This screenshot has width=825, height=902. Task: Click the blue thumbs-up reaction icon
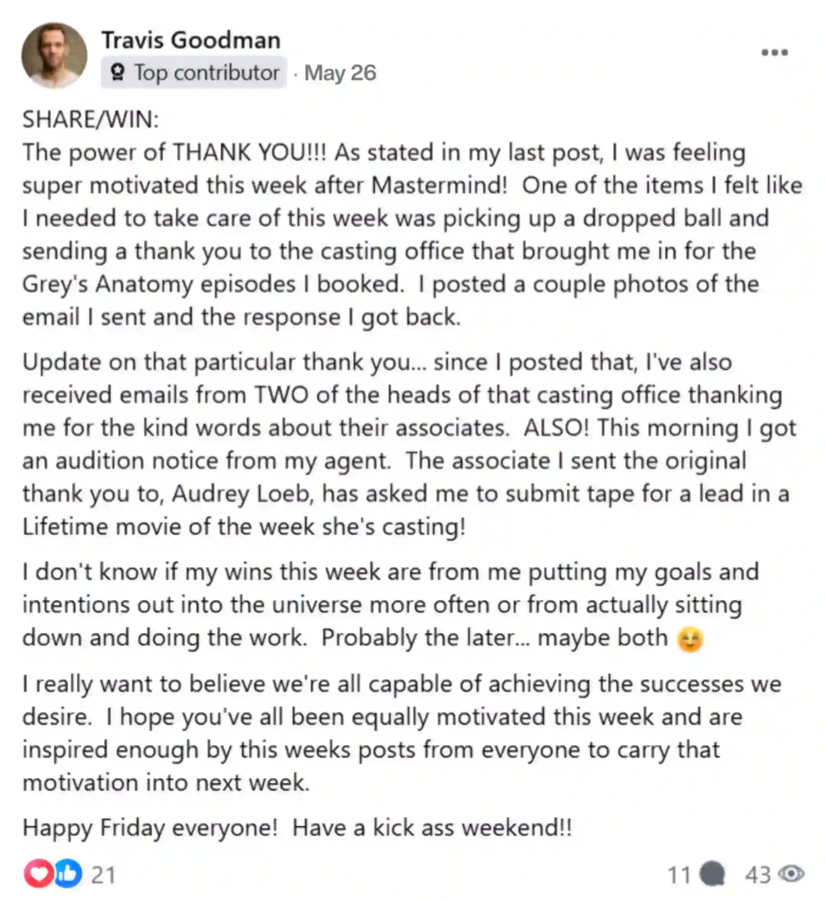68,873
